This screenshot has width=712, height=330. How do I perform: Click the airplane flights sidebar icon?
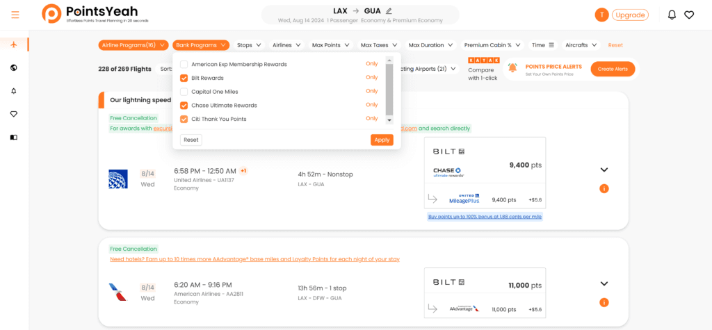coord(14,44)
